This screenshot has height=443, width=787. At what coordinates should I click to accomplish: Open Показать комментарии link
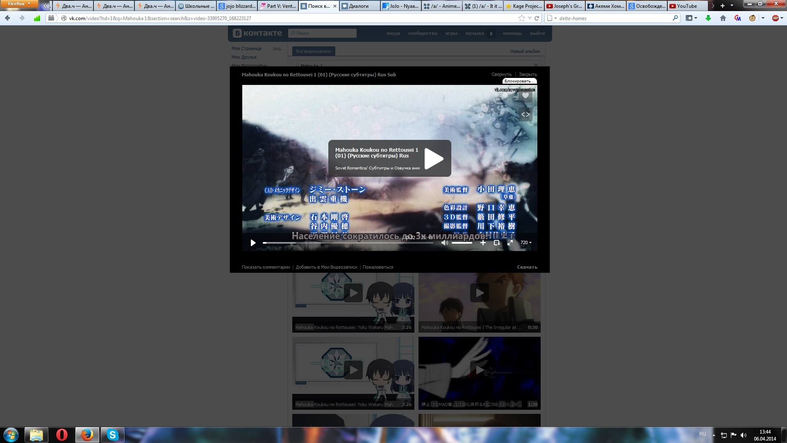point(266,267)
